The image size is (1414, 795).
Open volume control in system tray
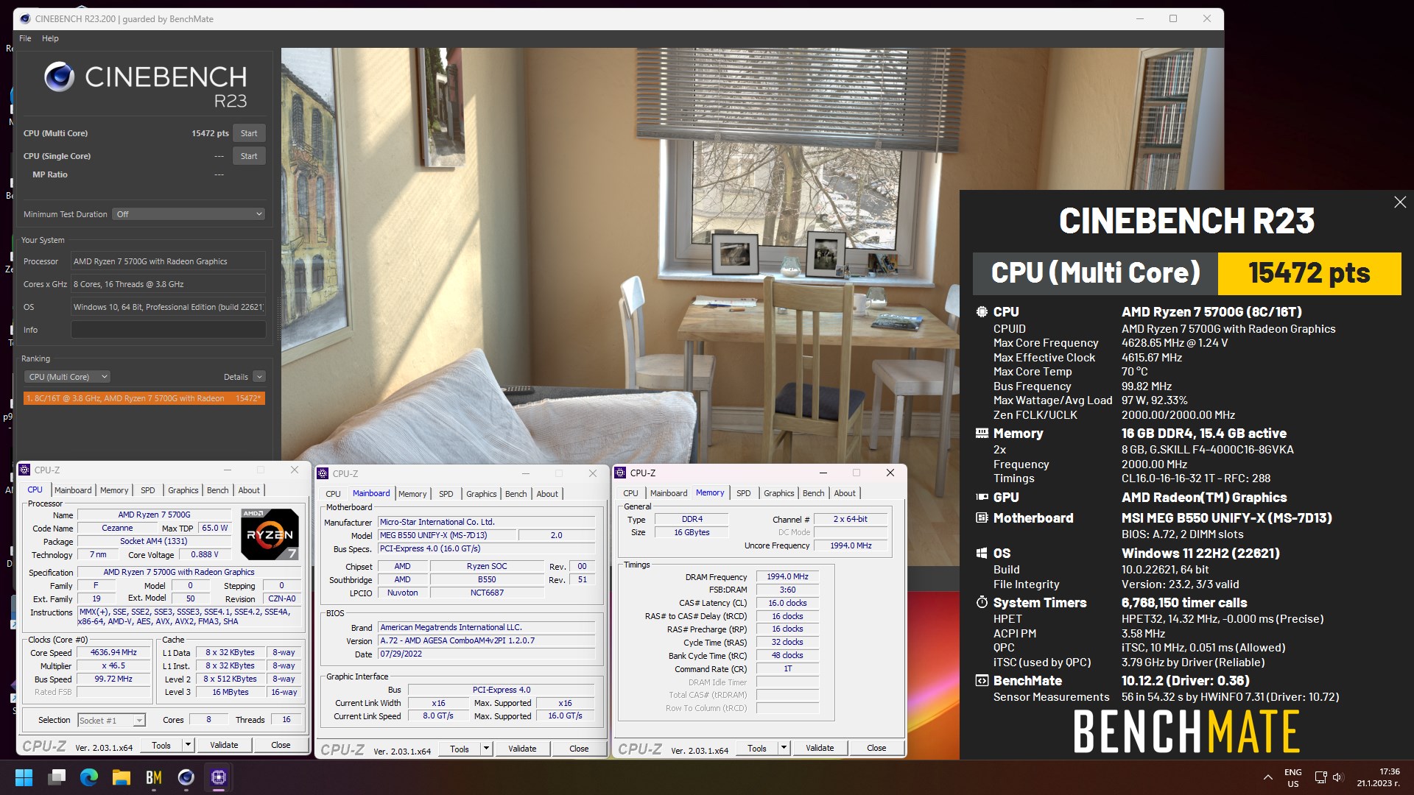1338,777
